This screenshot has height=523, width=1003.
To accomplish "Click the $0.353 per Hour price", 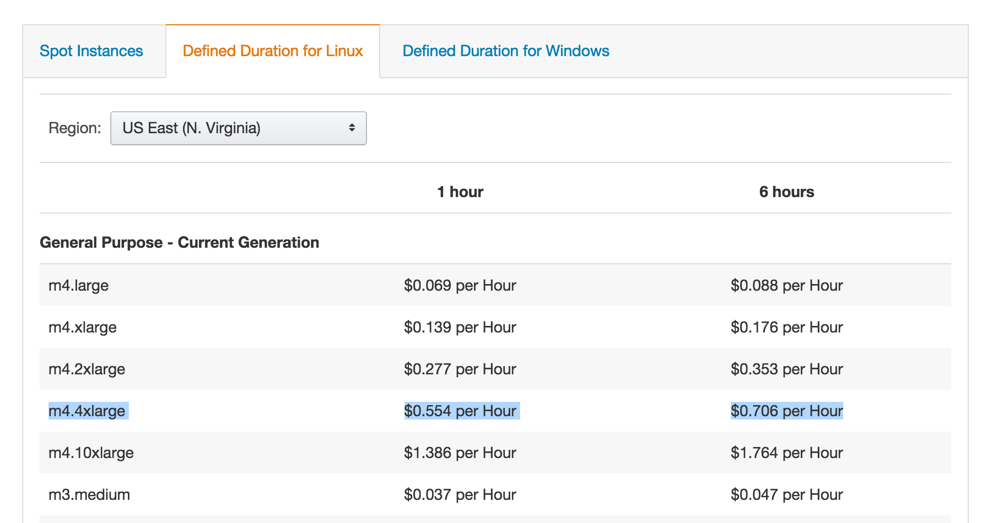I will [x=787, y=369].
